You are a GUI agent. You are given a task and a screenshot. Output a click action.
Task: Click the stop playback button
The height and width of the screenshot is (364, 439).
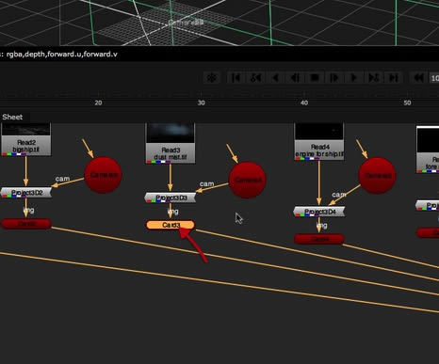pyautogui.click(x=315, y=77)
